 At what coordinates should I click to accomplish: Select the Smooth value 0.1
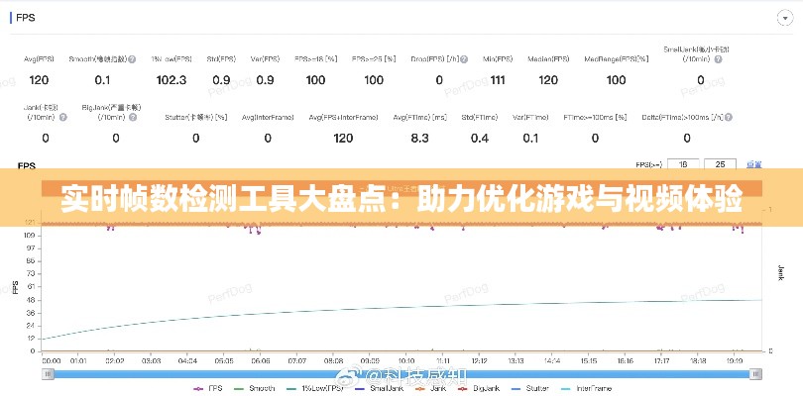102,80
